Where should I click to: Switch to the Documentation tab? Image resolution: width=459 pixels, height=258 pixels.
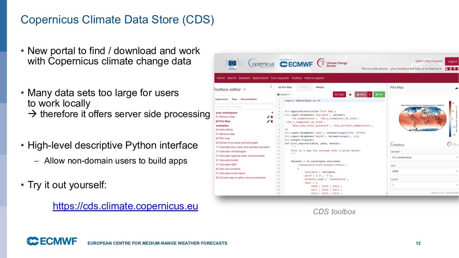[x=249, y=99]
